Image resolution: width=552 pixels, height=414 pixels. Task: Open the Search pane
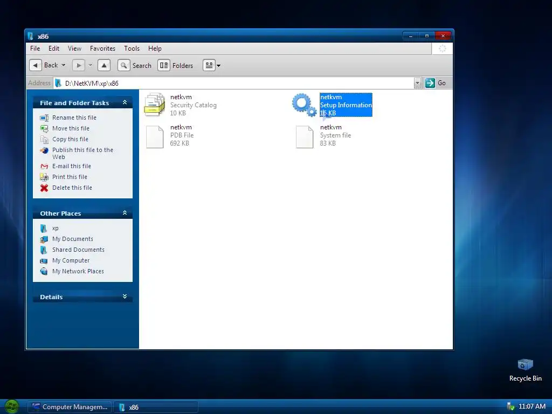coord(135,65)
